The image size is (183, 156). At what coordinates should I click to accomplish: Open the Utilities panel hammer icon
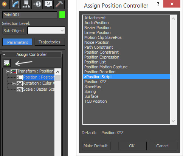[x=59, y=4]
